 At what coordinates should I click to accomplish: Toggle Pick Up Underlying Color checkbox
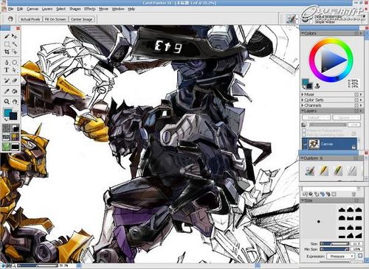pyautogui.click(x=304, y=135)
